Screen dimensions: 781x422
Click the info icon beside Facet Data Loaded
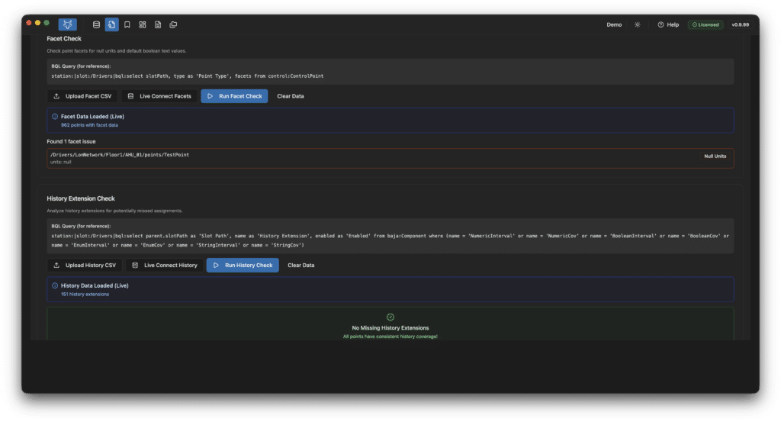tap(55, 117)
